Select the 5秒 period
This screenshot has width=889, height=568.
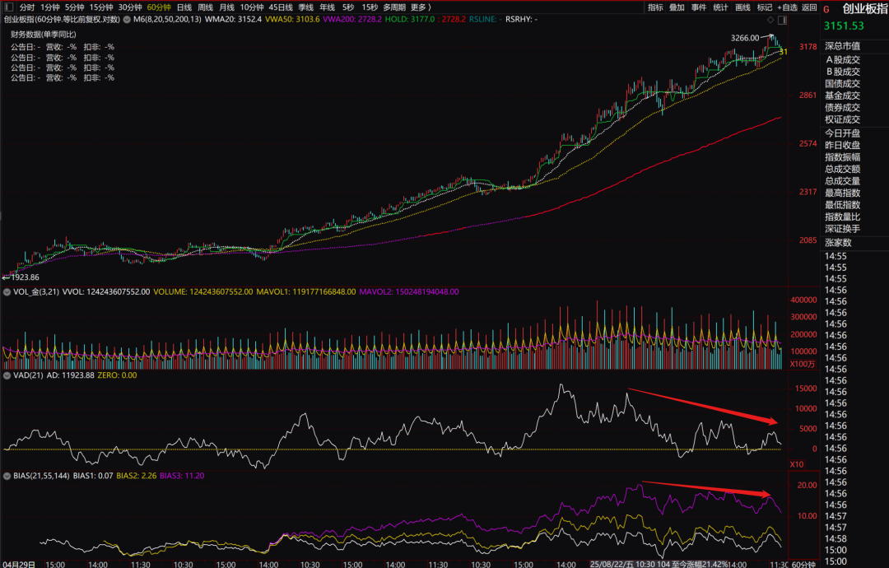click(x=348, y=7)
